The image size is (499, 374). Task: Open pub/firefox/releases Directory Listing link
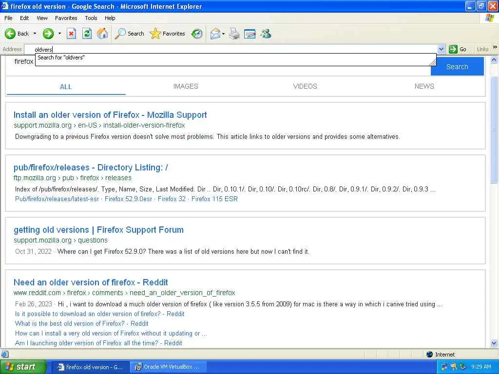coord(91,168)
